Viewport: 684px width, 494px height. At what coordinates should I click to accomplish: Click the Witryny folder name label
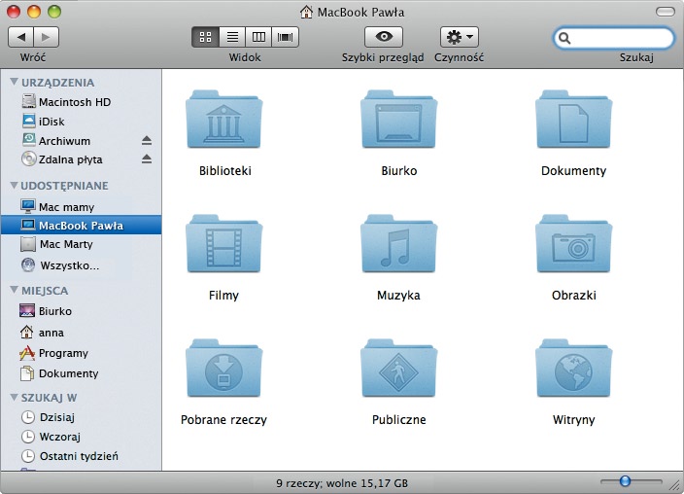(573, 420)
